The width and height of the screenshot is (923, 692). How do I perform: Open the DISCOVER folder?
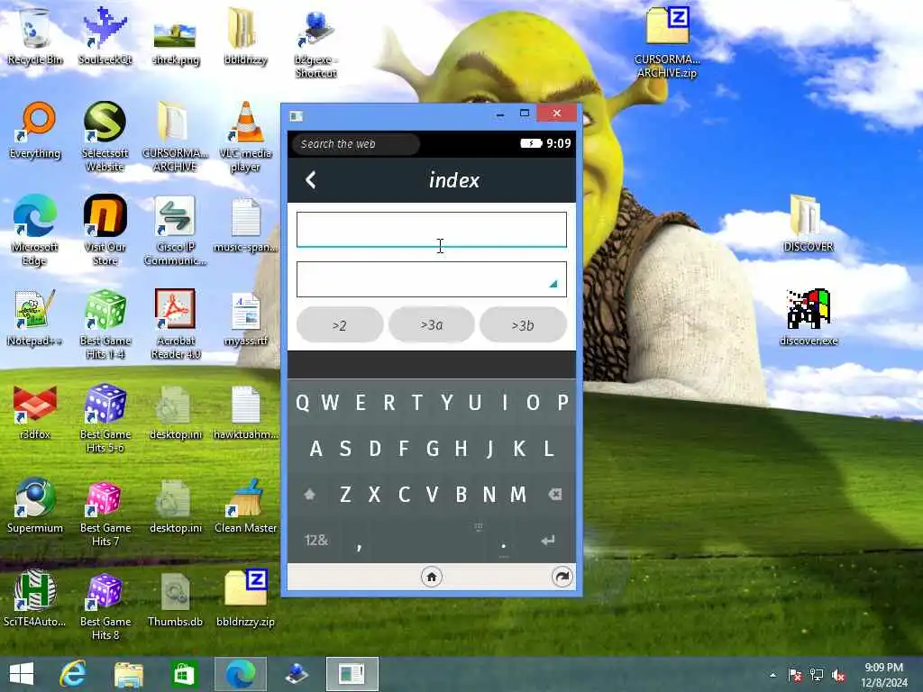point(809,223)
